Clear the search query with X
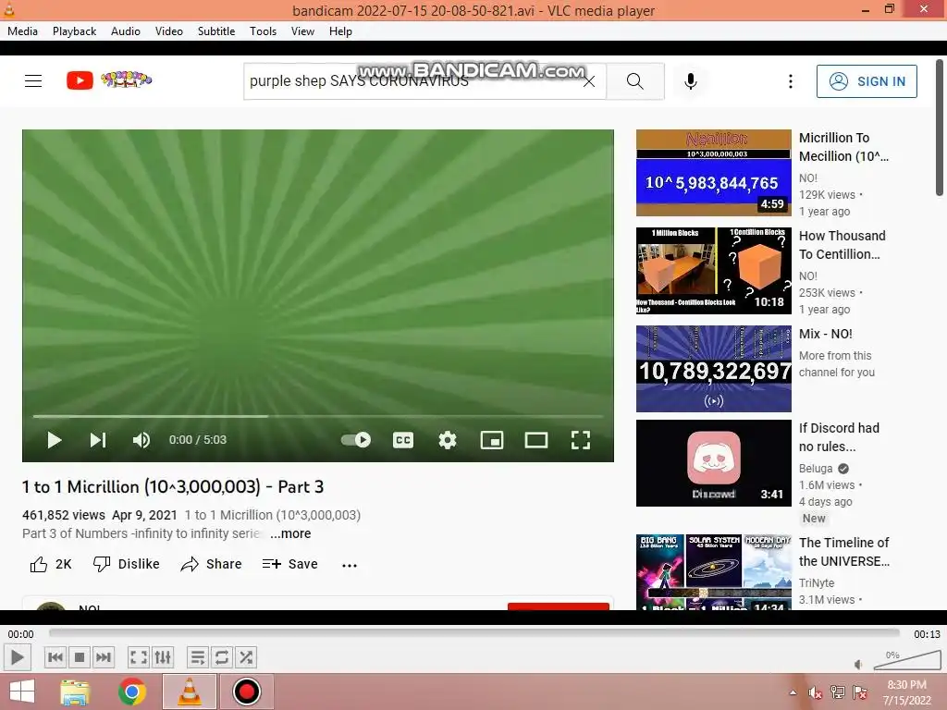This screenshot has height=710, width=947. coord(589,81)
